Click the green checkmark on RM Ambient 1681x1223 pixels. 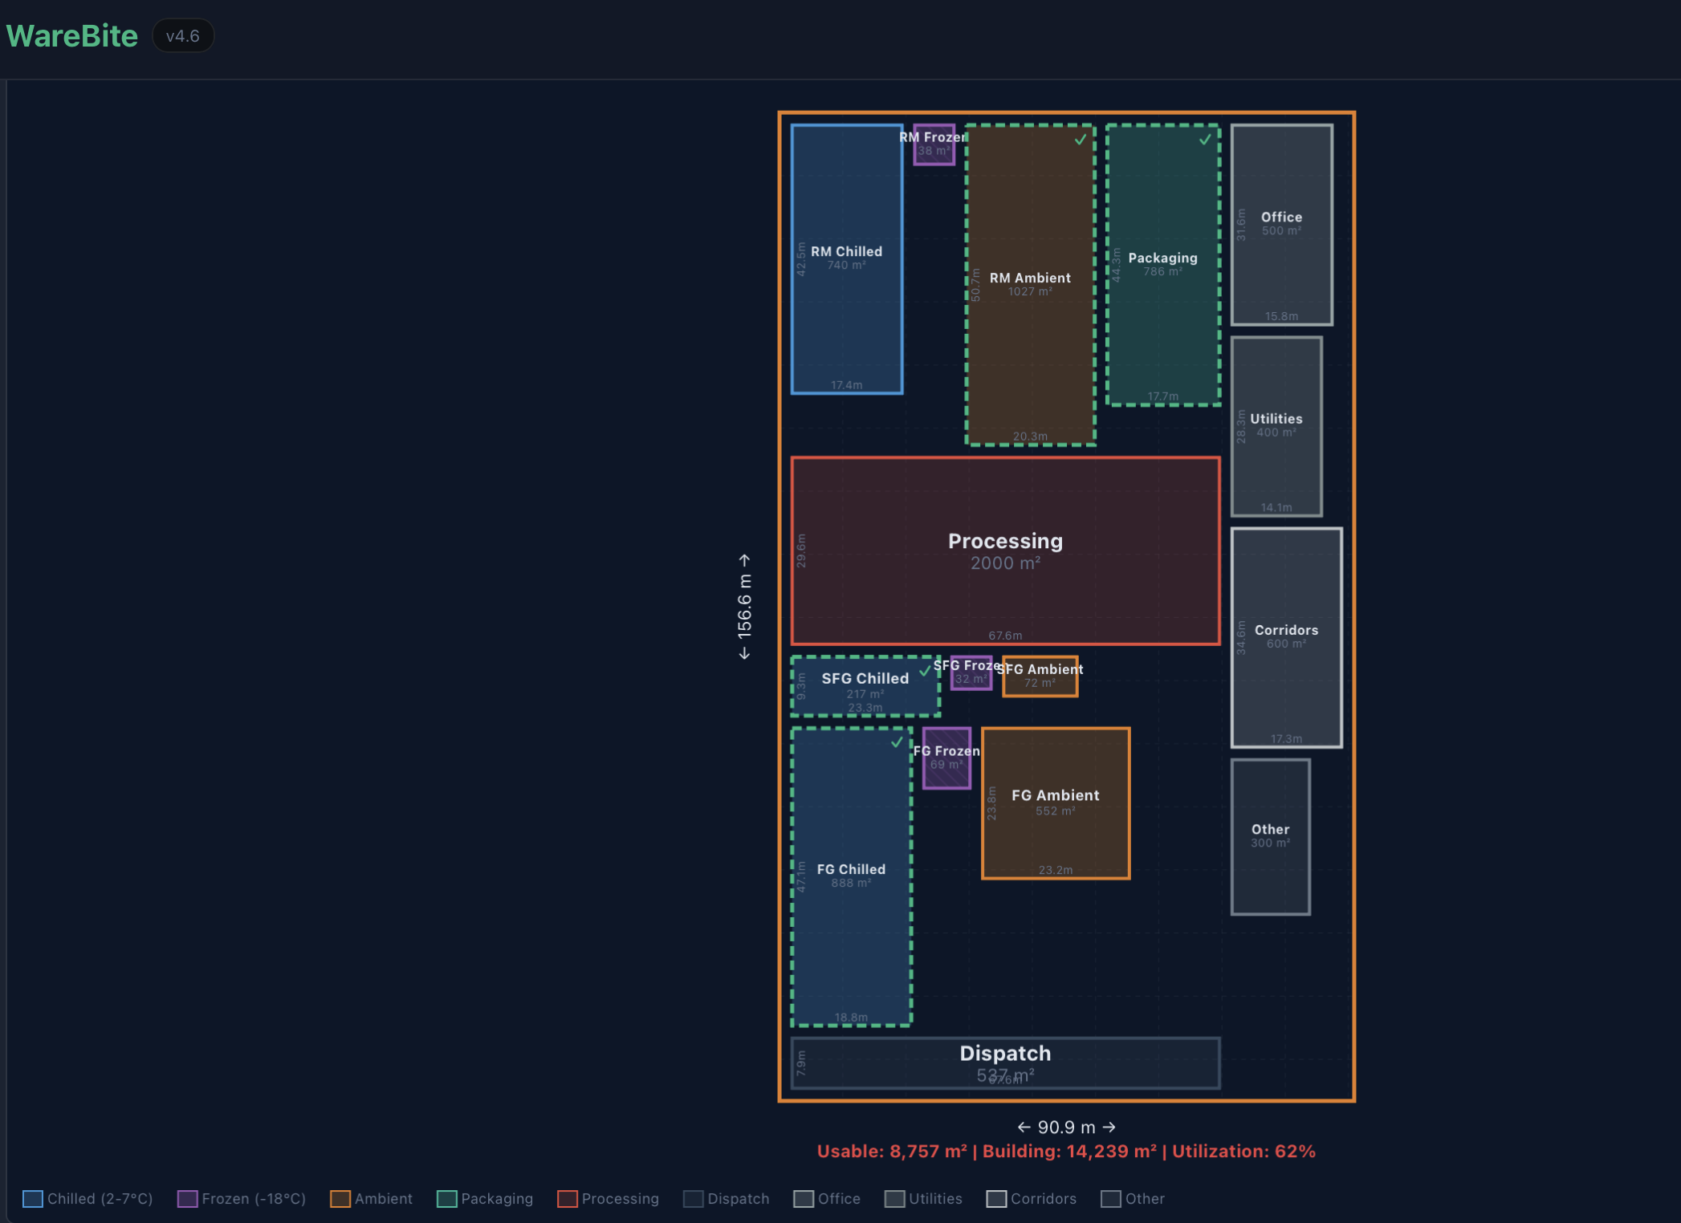(x=1081, y=140)
